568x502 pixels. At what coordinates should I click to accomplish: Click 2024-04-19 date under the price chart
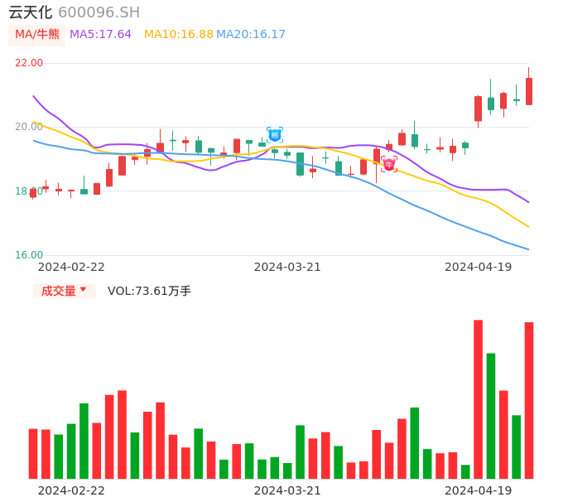click(x=479, y=267)
